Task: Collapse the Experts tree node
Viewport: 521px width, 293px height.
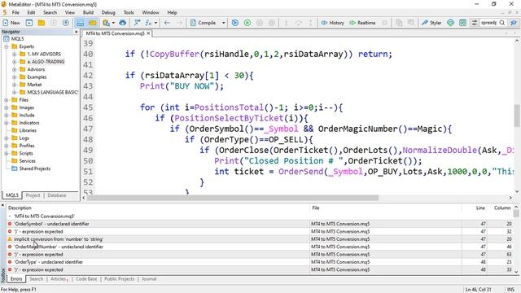Action: coord(7,46)
